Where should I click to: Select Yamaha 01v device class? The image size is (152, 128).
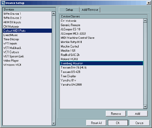pos(102,80)
